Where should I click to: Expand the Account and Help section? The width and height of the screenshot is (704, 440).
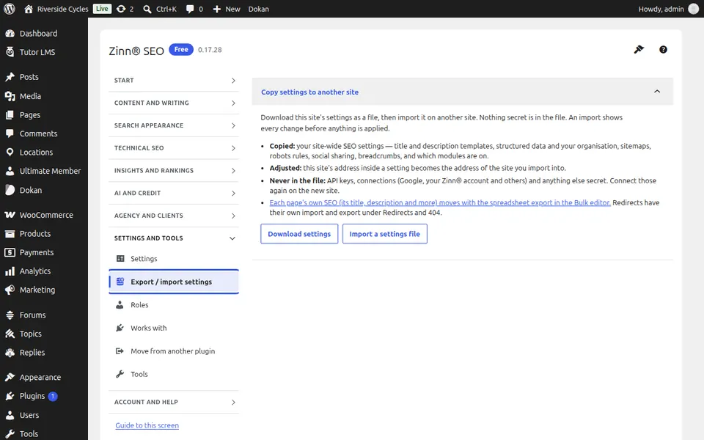(173, 402)
